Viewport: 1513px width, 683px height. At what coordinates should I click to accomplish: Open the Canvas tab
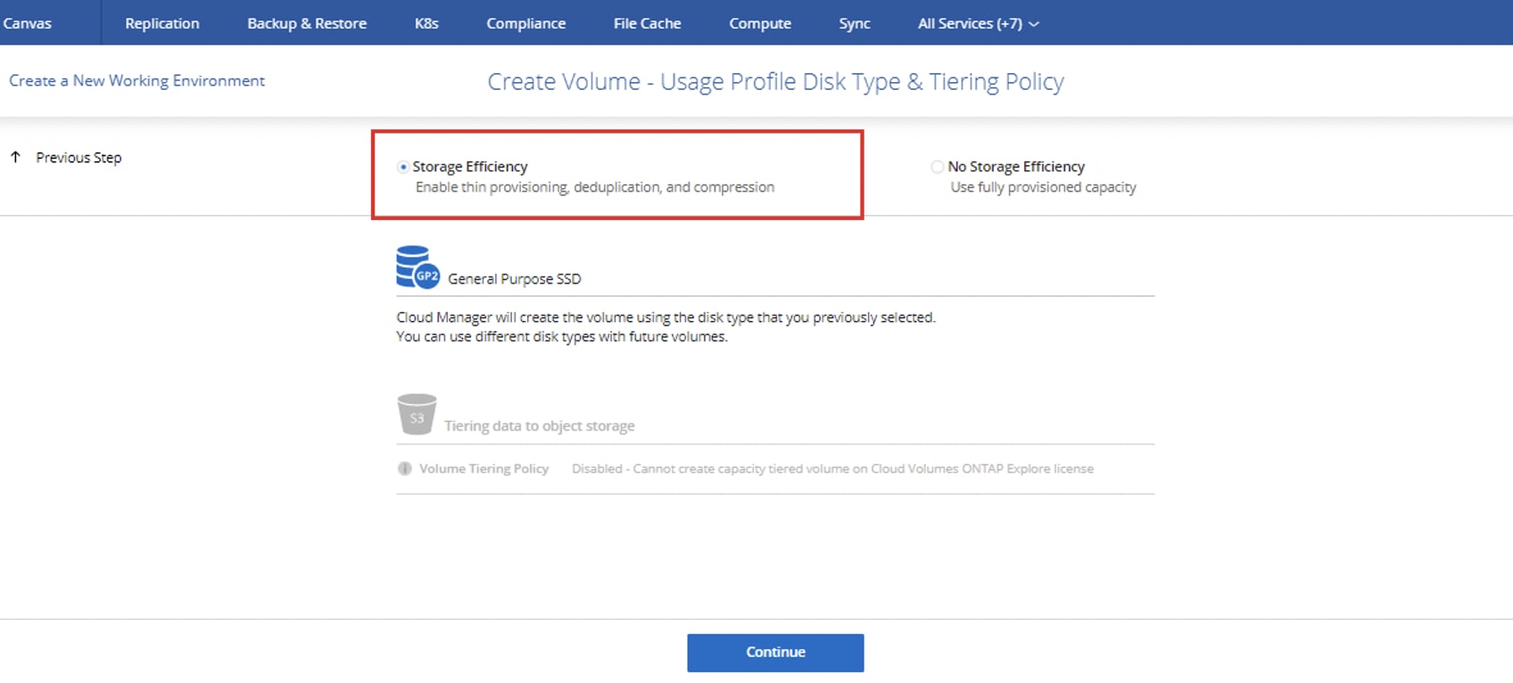tap(27, 23)
